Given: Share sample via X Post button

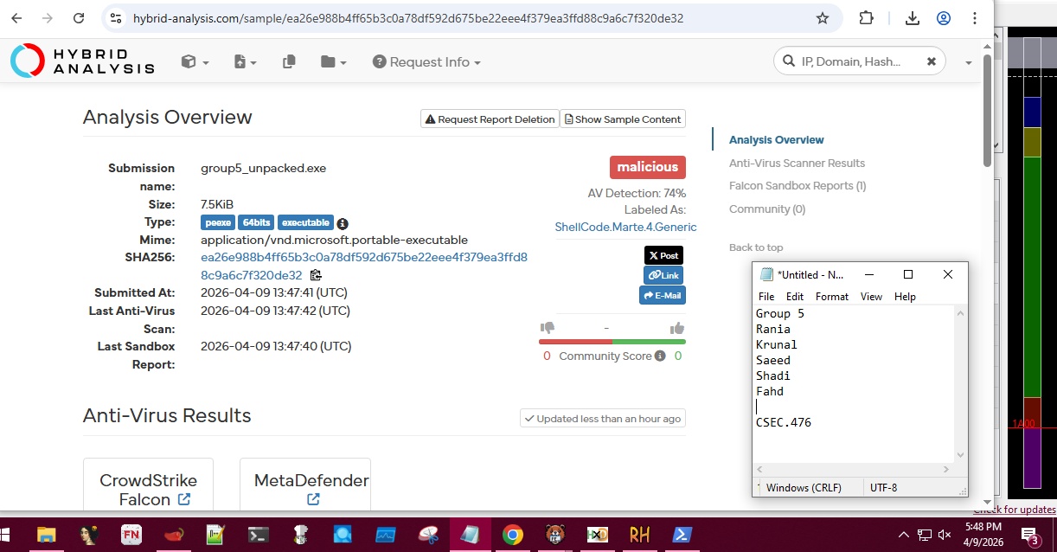Looking at the screenshot, I should click(x=663, y=255).
